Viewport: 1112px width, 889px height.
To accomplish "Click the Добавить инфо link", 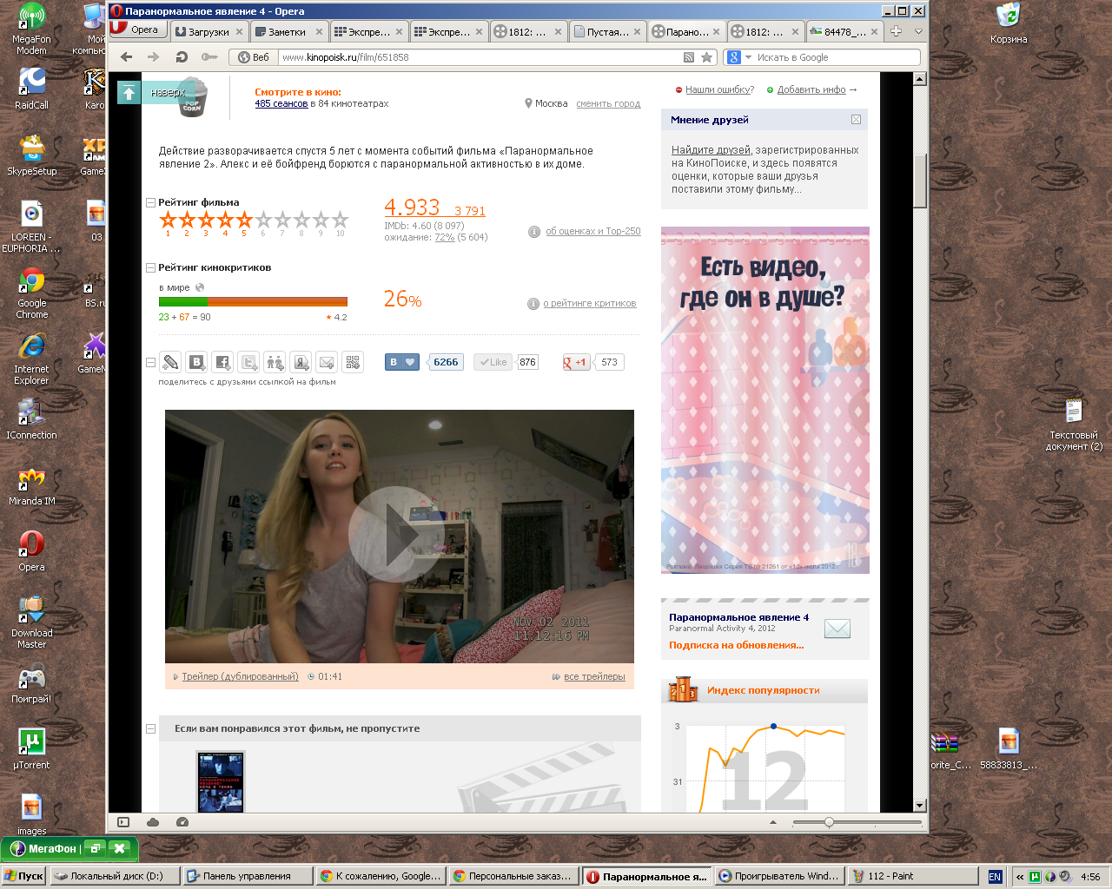I will tap(811, 89).
